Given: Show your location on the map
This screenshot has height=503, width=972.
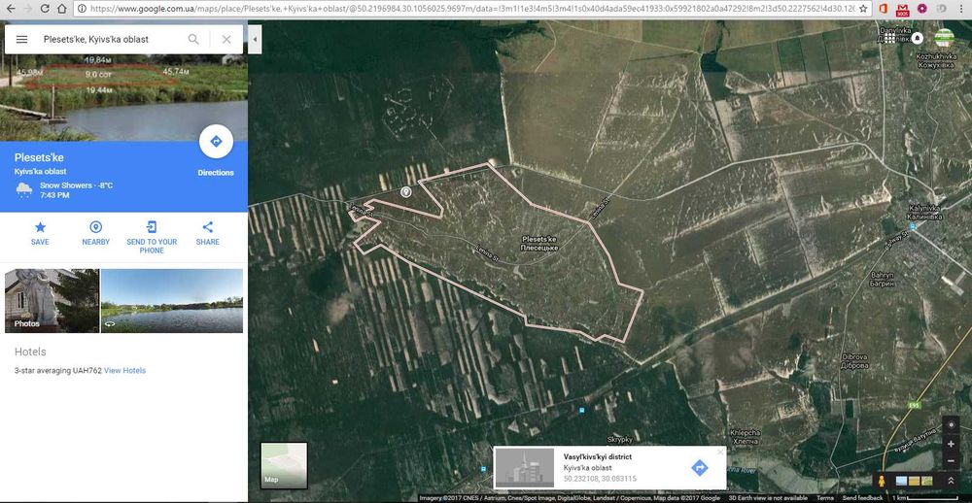Looking at the screenshot, I should (951, 424).
